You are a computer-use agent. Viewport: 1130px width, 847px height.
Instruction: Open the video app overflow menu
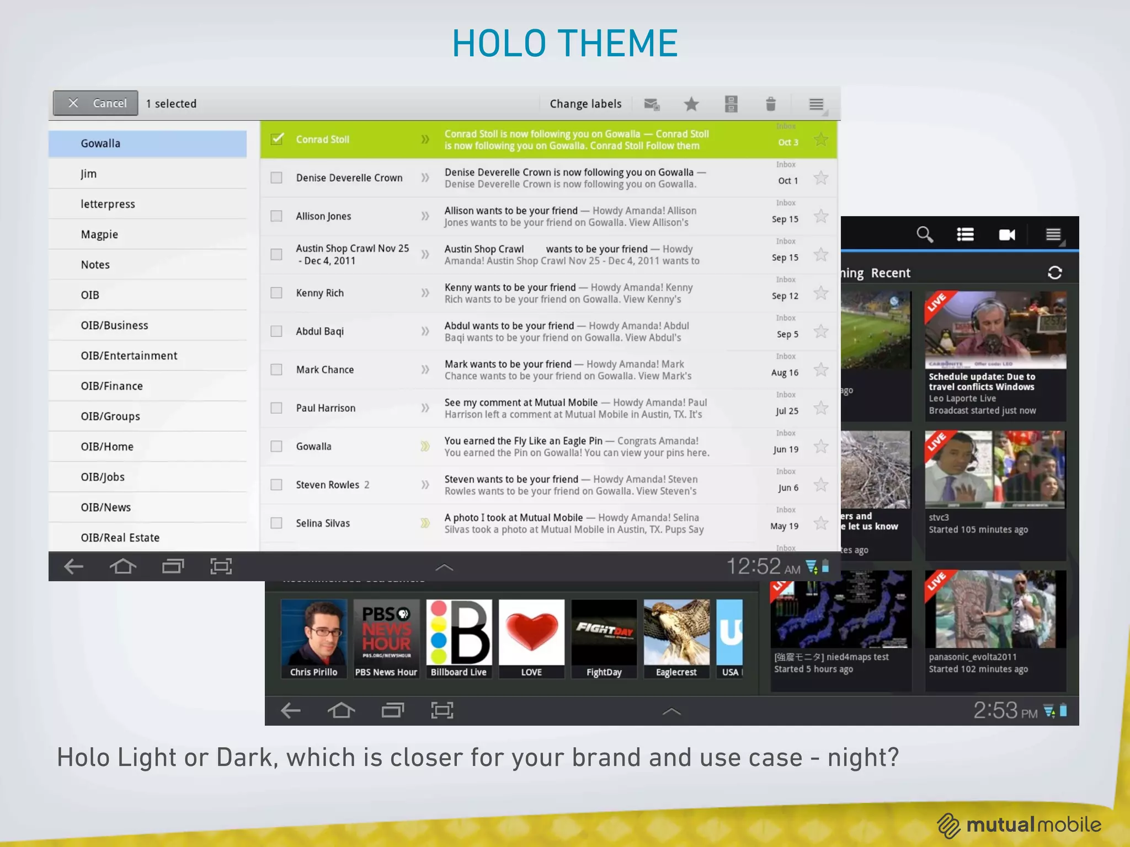(1053, 235)
